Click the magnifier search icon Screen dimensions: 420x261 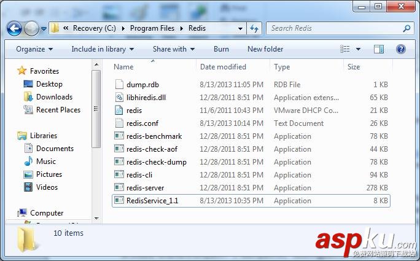(x=406, y=28)
